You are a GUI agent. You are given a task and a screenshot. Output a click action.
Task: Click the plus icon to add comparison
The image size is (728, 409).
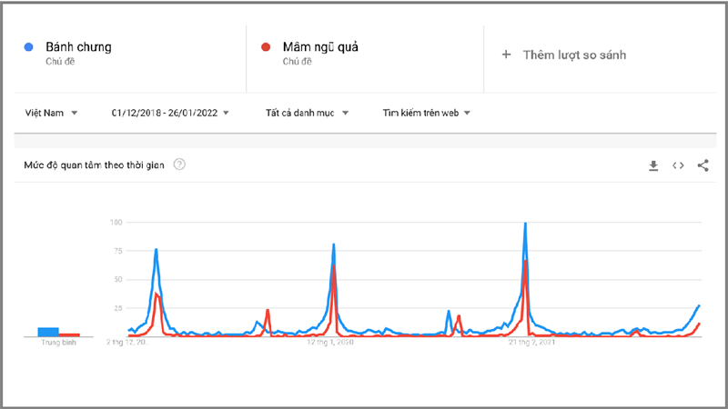(507, 55)
